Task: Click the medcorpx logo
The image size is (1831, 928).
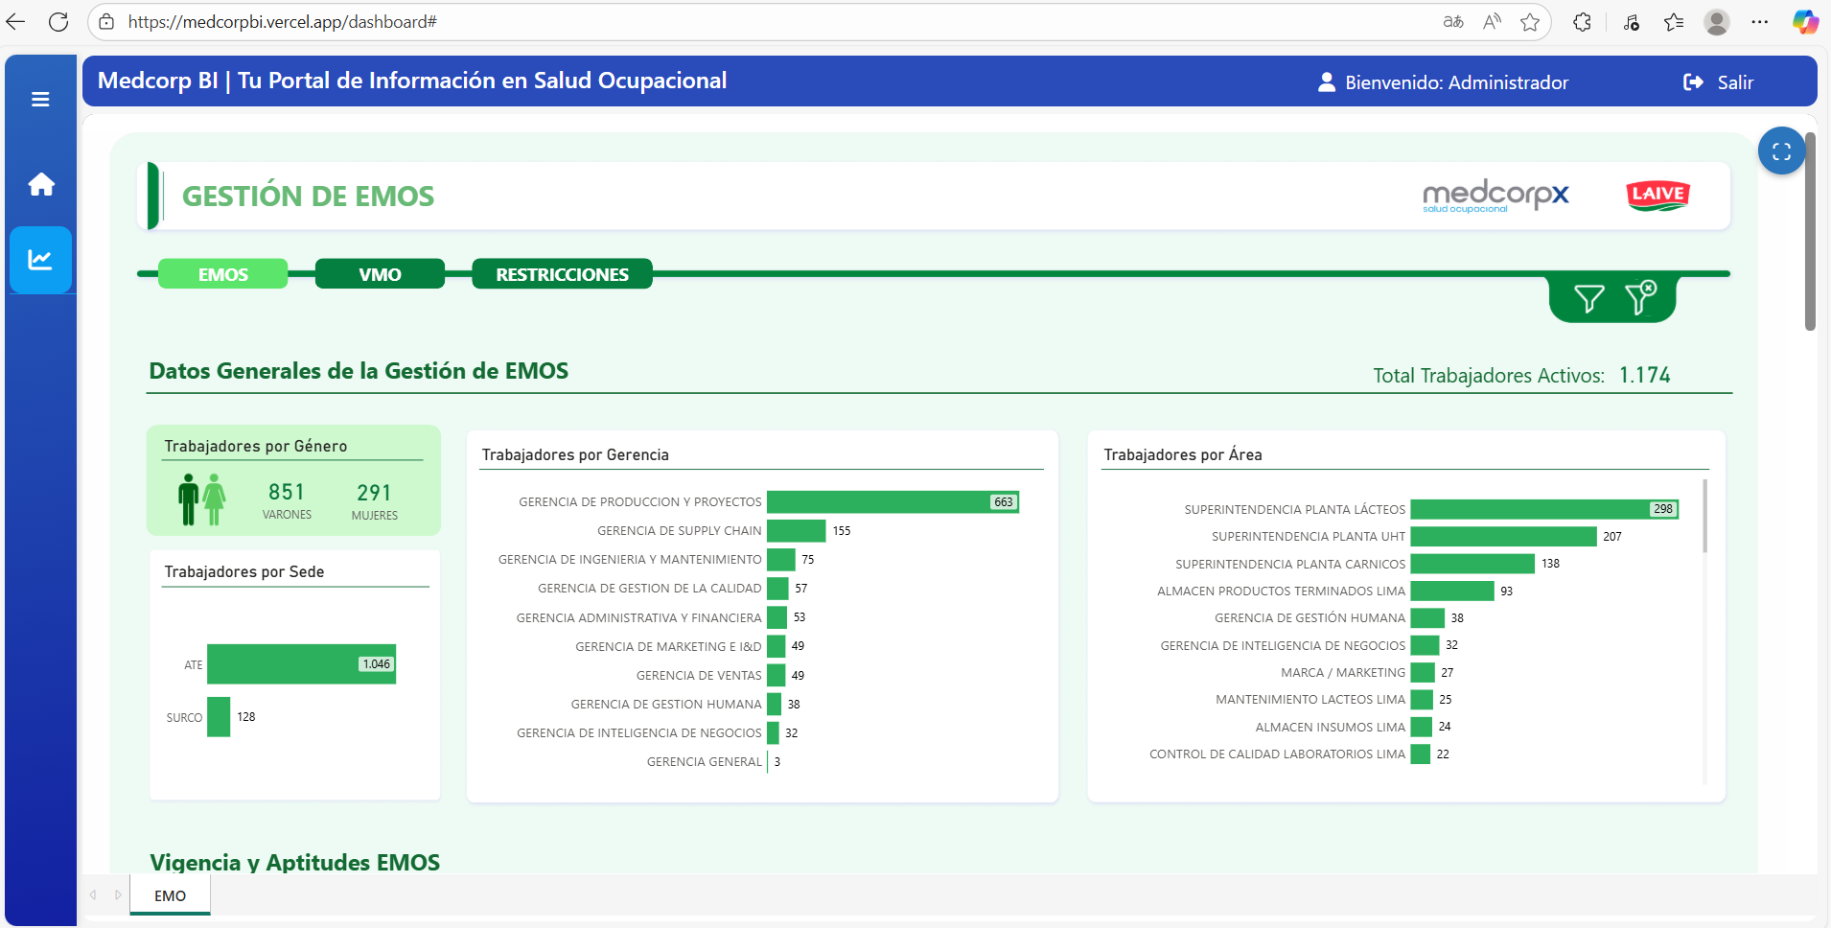Action: [x=1495, y=195]
